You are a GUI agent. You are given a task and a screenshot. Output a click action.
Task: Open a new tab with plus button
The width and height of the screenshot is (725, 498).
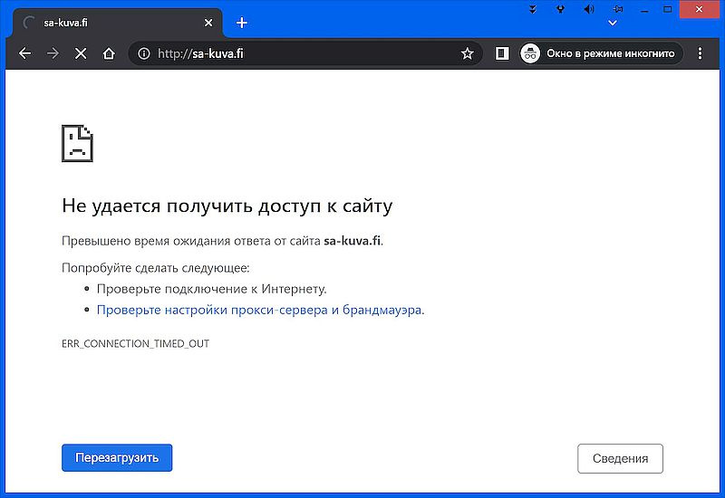pyautogui.click(x=241, y=23)
